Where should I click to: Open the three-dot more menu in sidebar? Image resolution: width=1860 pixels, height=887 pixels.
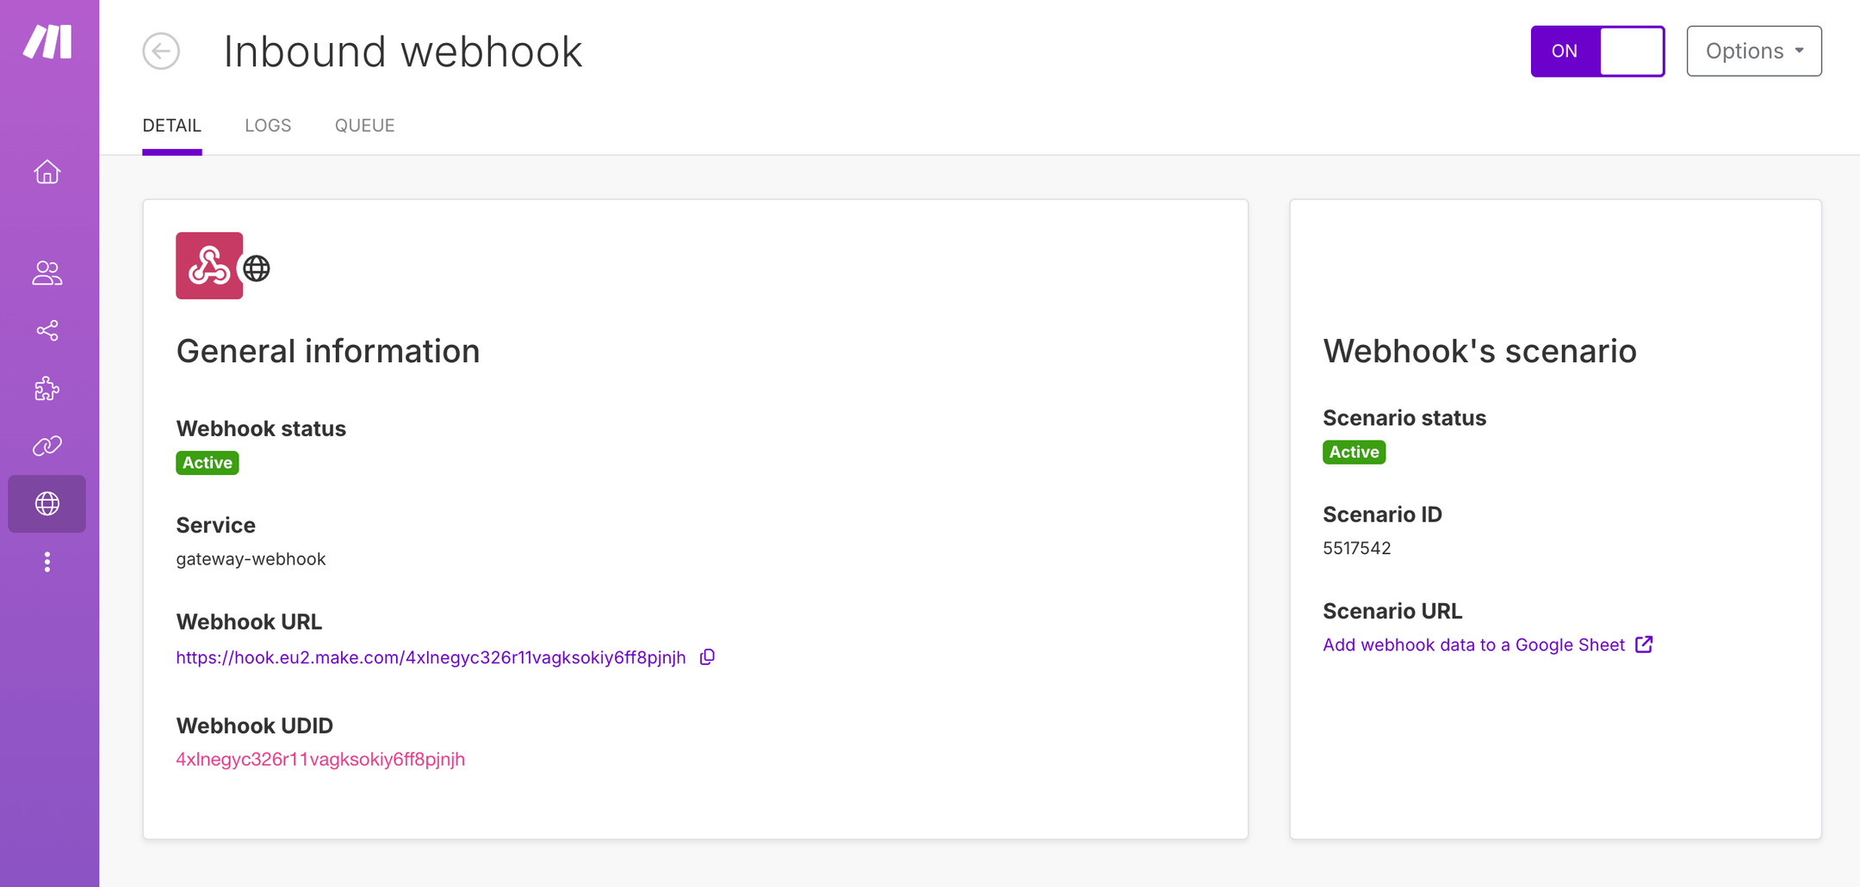(x=47, y=562)
